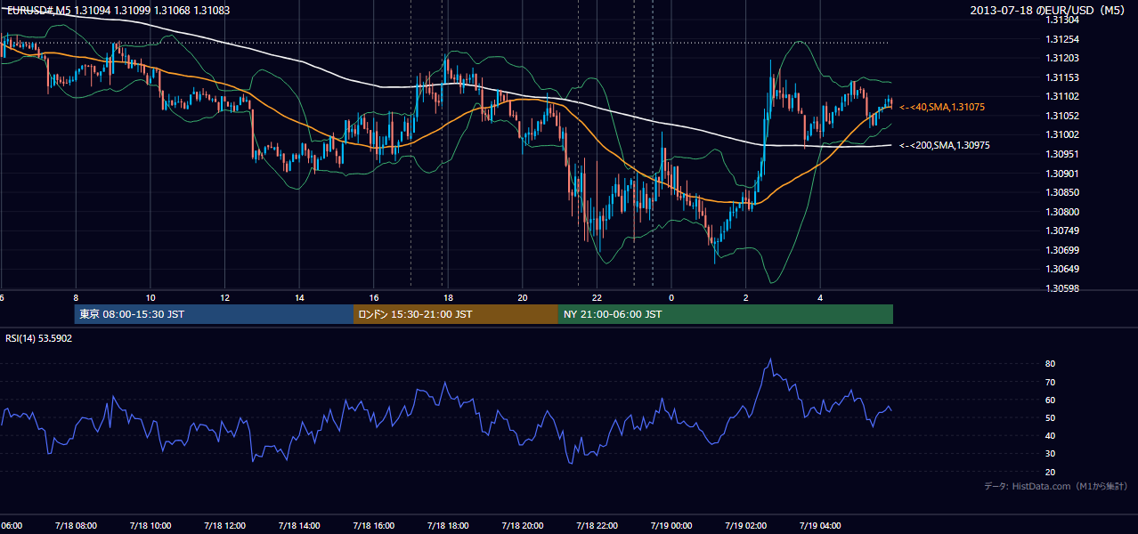Viewport: 1138px width, 534px height.
Task: Click hour marker 14 below price chart
Action: click(x=299, y=297)
